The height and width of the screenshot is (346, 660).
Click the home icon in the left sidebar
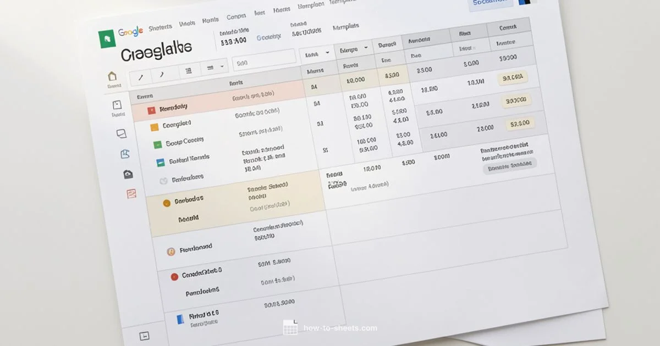coord(112,75)
